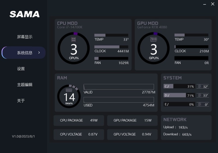
Task: Click the CPU temperature value 33°
Action: (126, 40)
